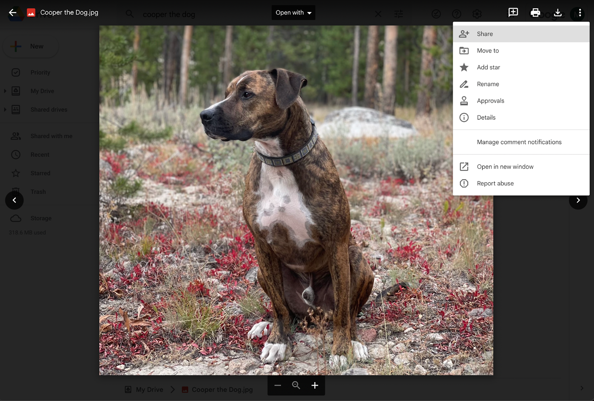Click the Share person-plus icon
This screenshot has height=401, width=594.
click(x=464, y=34)
